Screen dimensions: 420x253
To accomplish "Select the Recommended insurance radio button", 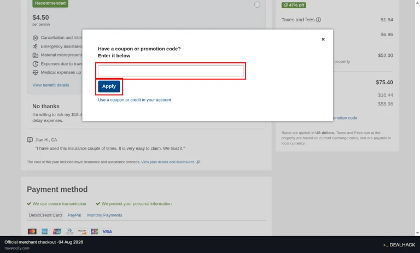I will coord(257,4).
